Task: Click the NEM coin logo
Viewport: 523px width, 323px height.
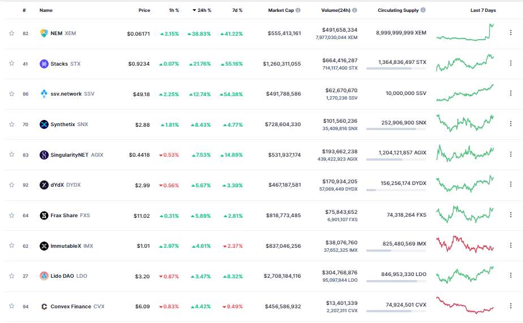Action: pyautogui.click(x=44, y=33)
